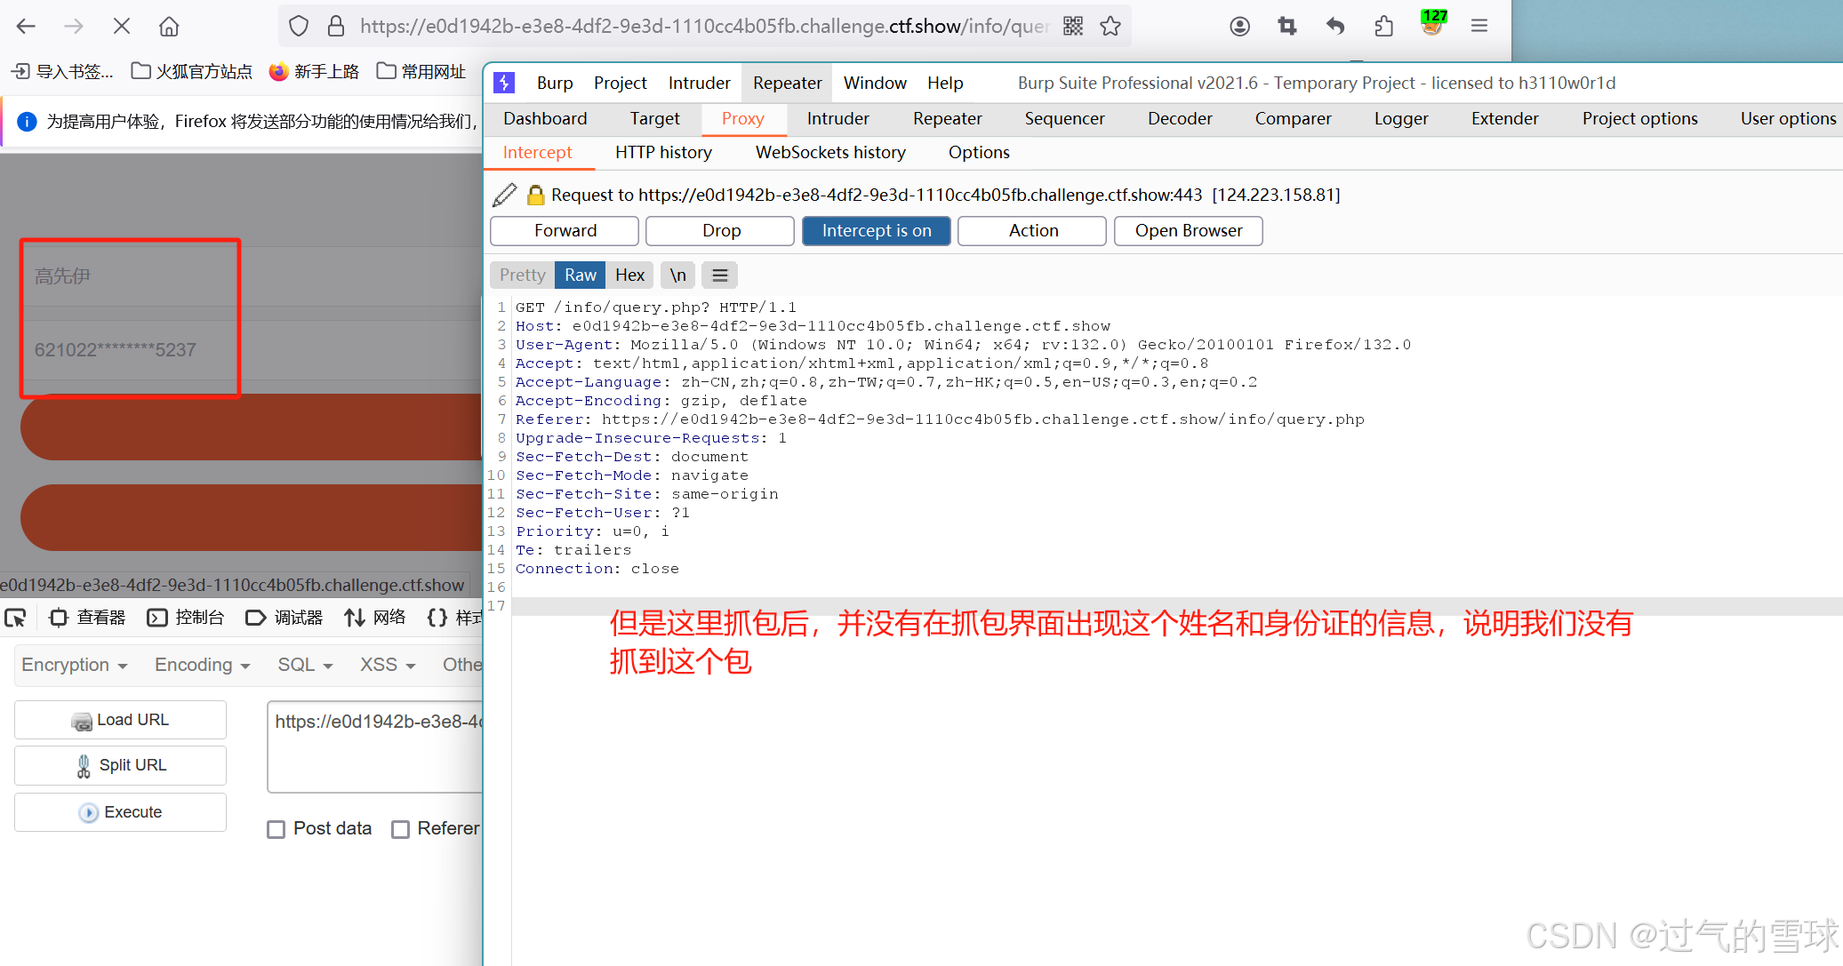Image resolution: width=1843 pixels, height=966 pixels.
Task: Open the Decoder tab
Action: pos(1180,119)
